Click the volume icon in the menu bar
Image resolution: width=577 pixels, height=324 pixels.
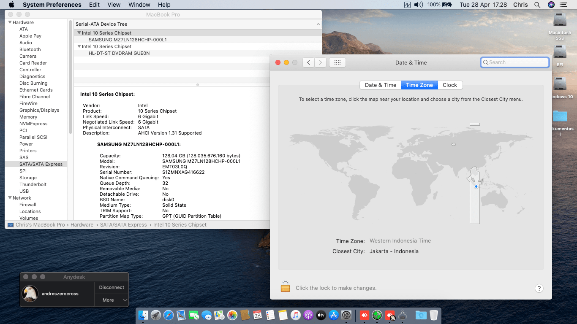coord(419,5)
